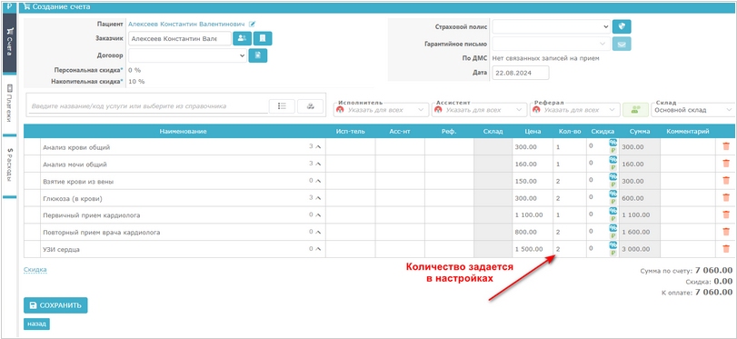The image size is (737, 339).
Task: Click the Кол-во column header
Action: pyautogui.click(x=570, y=132)
